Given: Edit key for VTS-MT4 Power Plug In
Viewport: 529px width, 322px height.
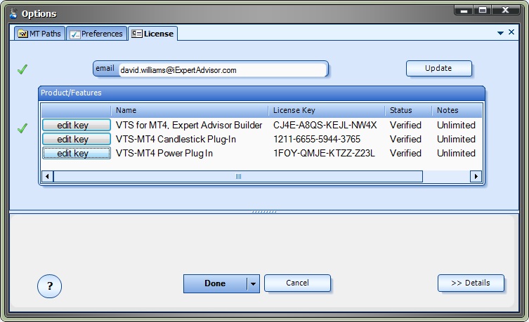Looking at the screenshot, I should click(x=77, y=153).
